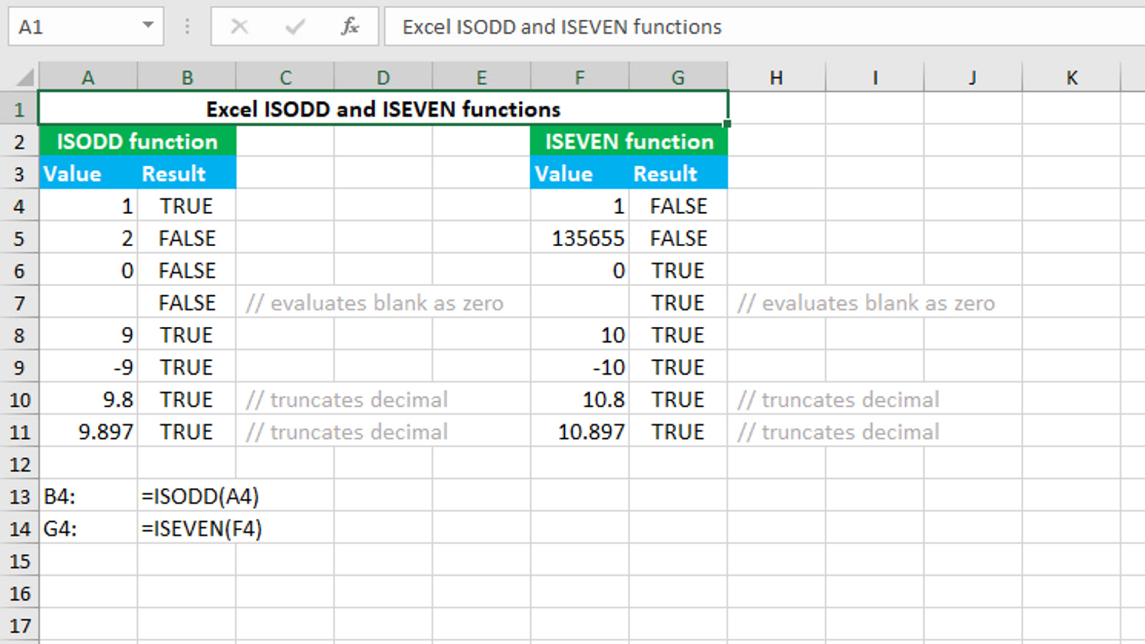Select column C header
This screenshot has height=644, width=1145.
coord(285,78)
